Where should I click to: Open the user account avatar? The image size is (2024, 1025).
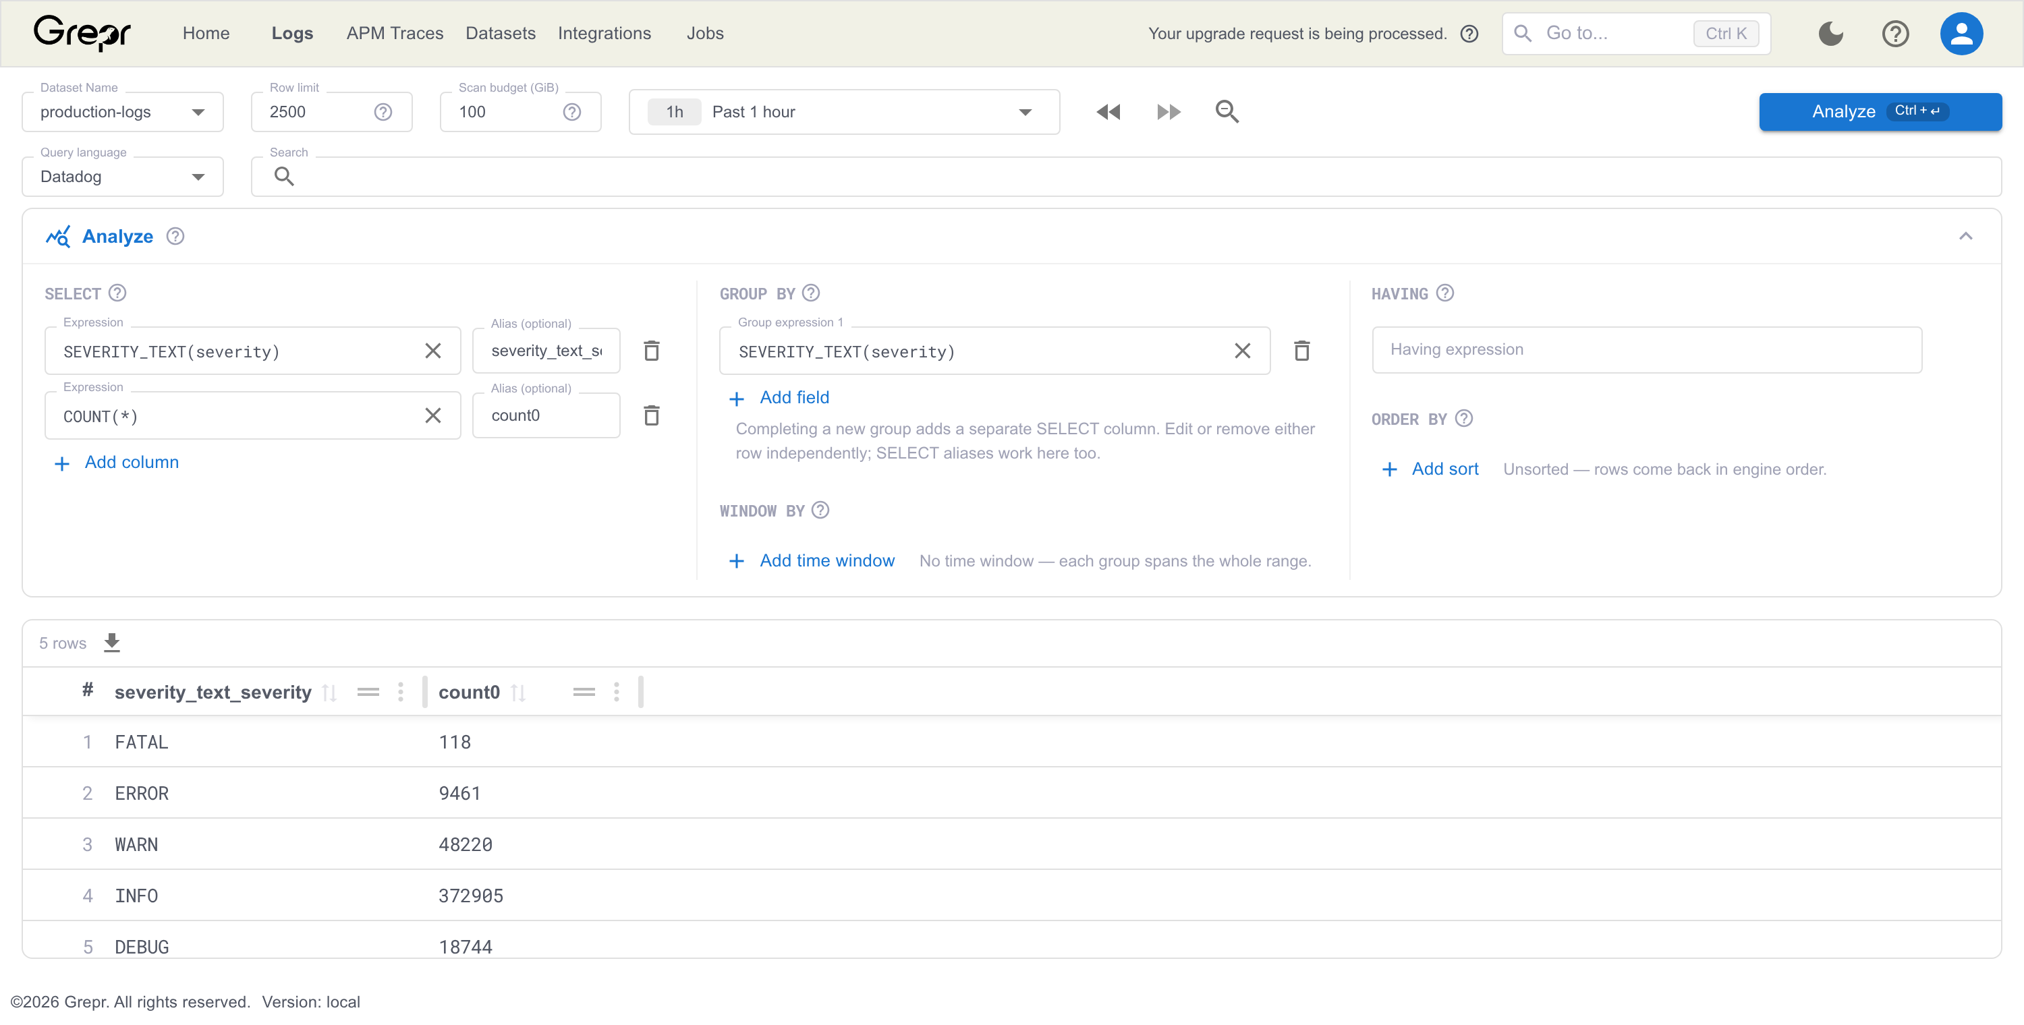click(x=1961, y=34)
